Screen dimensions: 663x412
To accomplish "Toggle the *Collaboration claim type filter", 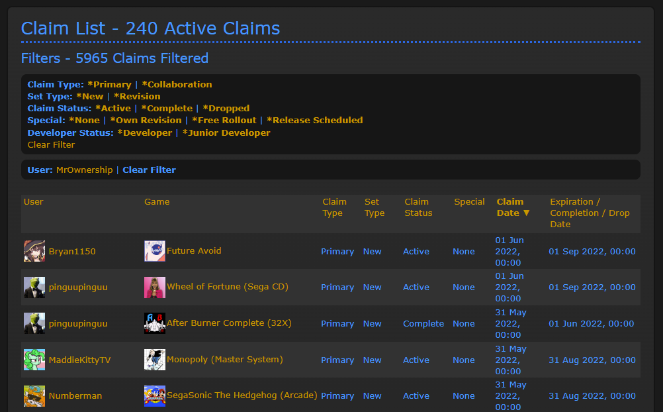I will (x=177, y=84).
